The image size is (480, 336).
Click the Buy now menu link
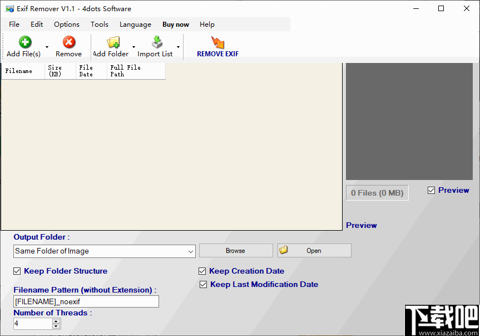coord(175,24)
